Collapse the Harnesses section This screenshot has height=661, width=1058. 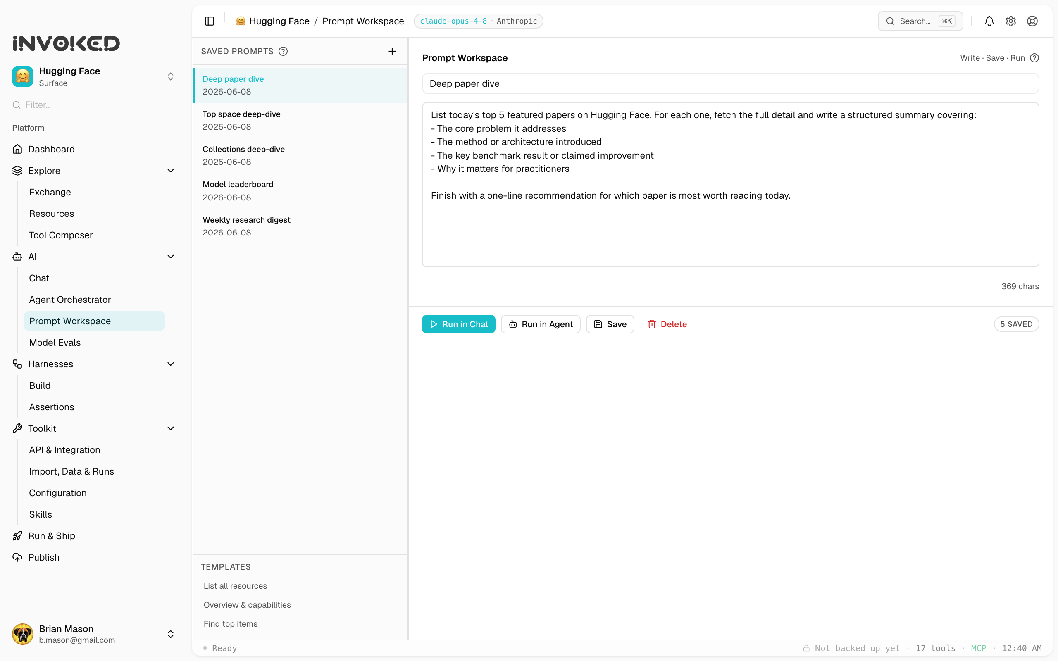171,364
